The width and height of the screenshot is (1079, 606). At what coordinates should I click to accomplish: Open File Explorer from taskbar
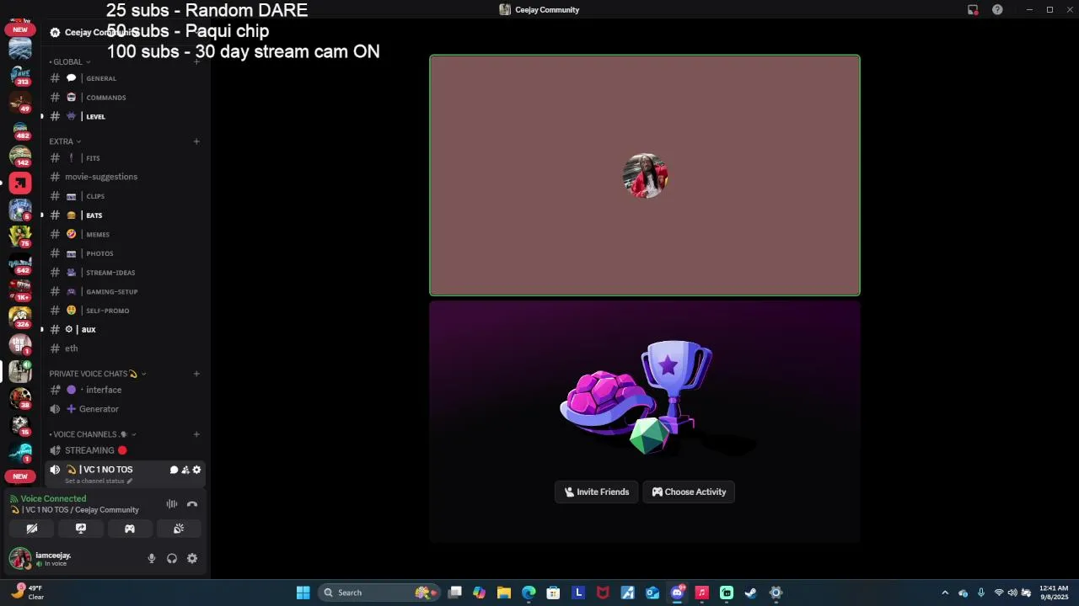[x=504, y=593]
